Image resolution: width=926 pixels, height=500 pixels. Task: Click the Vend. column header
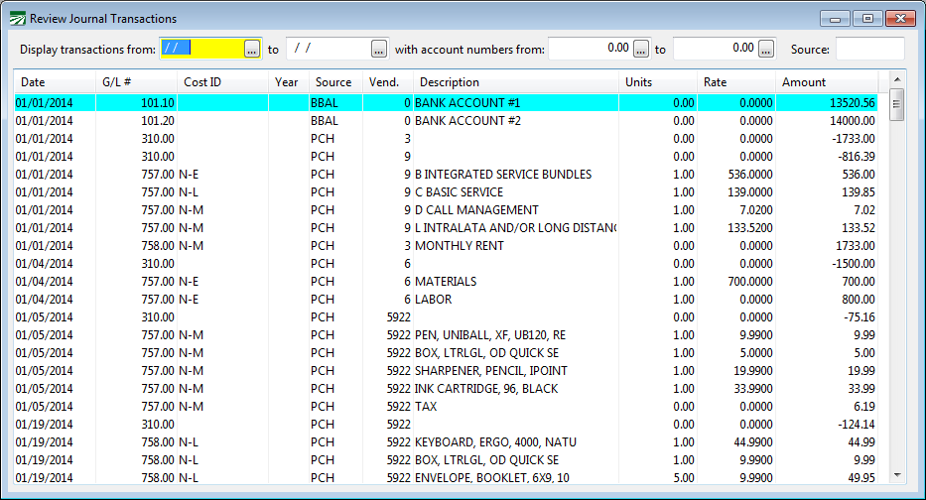(387, 82)
